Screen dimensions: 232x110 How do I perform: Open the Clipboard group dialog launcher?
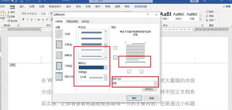point(18,25)
